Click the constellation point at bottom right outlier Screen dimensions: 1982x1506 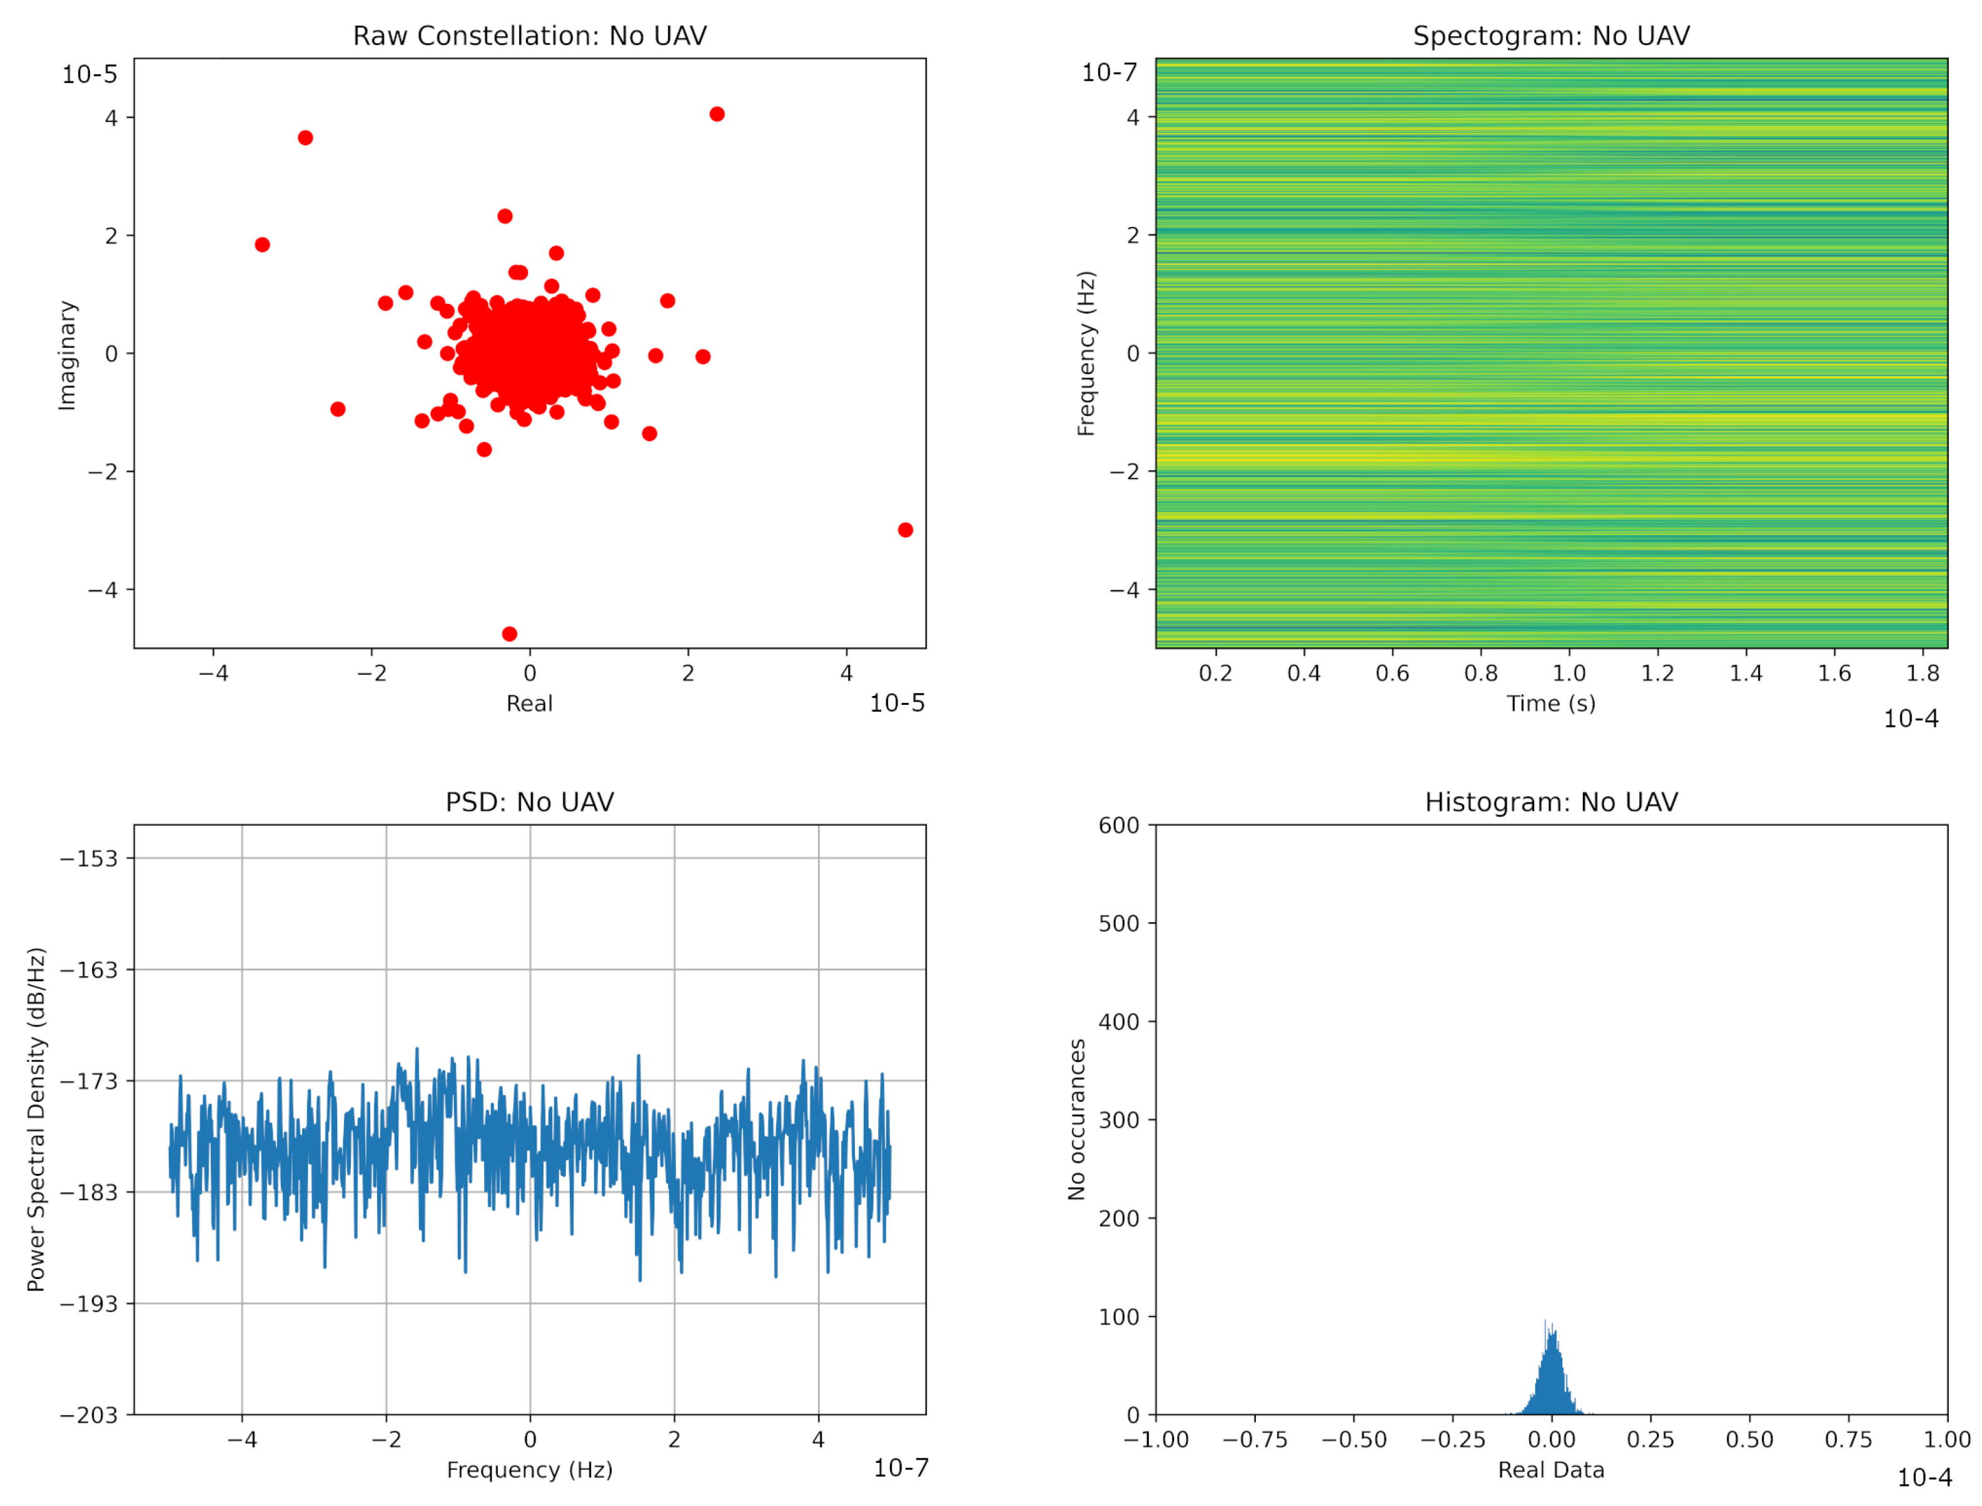pos(906,530)
